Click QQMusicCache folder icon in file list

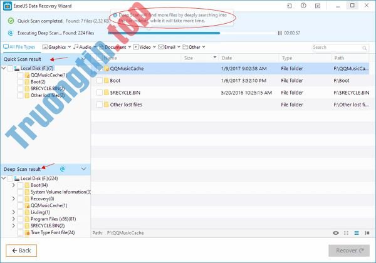click(107, 68)
